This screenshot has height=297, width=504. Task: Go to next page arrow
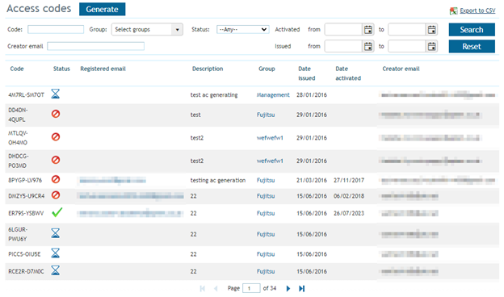(288, 288)
